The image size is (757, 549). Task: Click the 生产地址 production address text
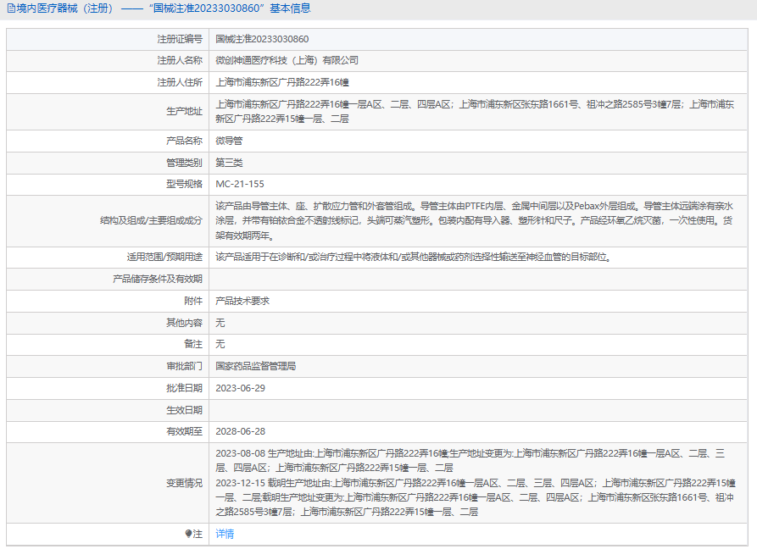point(475,112)
